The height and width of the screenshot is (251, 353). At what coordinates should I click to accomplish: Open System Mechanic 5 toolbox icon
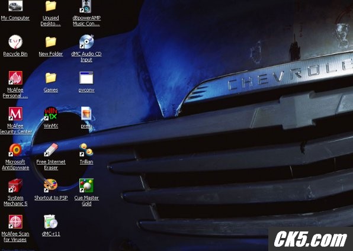(x=15, y=186)
